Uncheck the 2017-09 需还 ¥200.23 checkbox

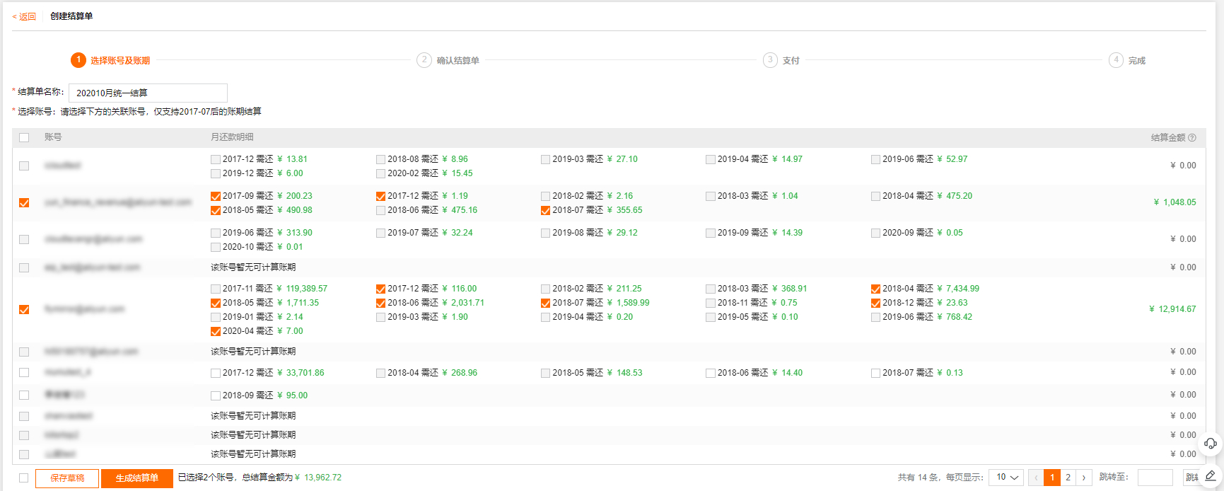point(216,196)
